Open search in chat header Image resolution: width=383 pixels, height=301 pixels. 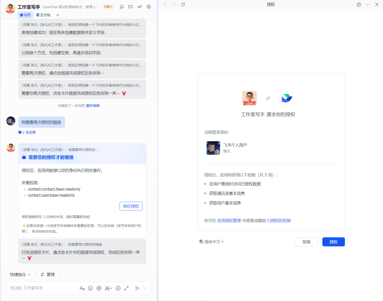[x=121, y=7]
